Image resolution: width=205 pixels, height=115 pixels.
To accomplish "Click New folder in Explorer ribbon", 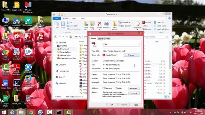I will (115, 26).
